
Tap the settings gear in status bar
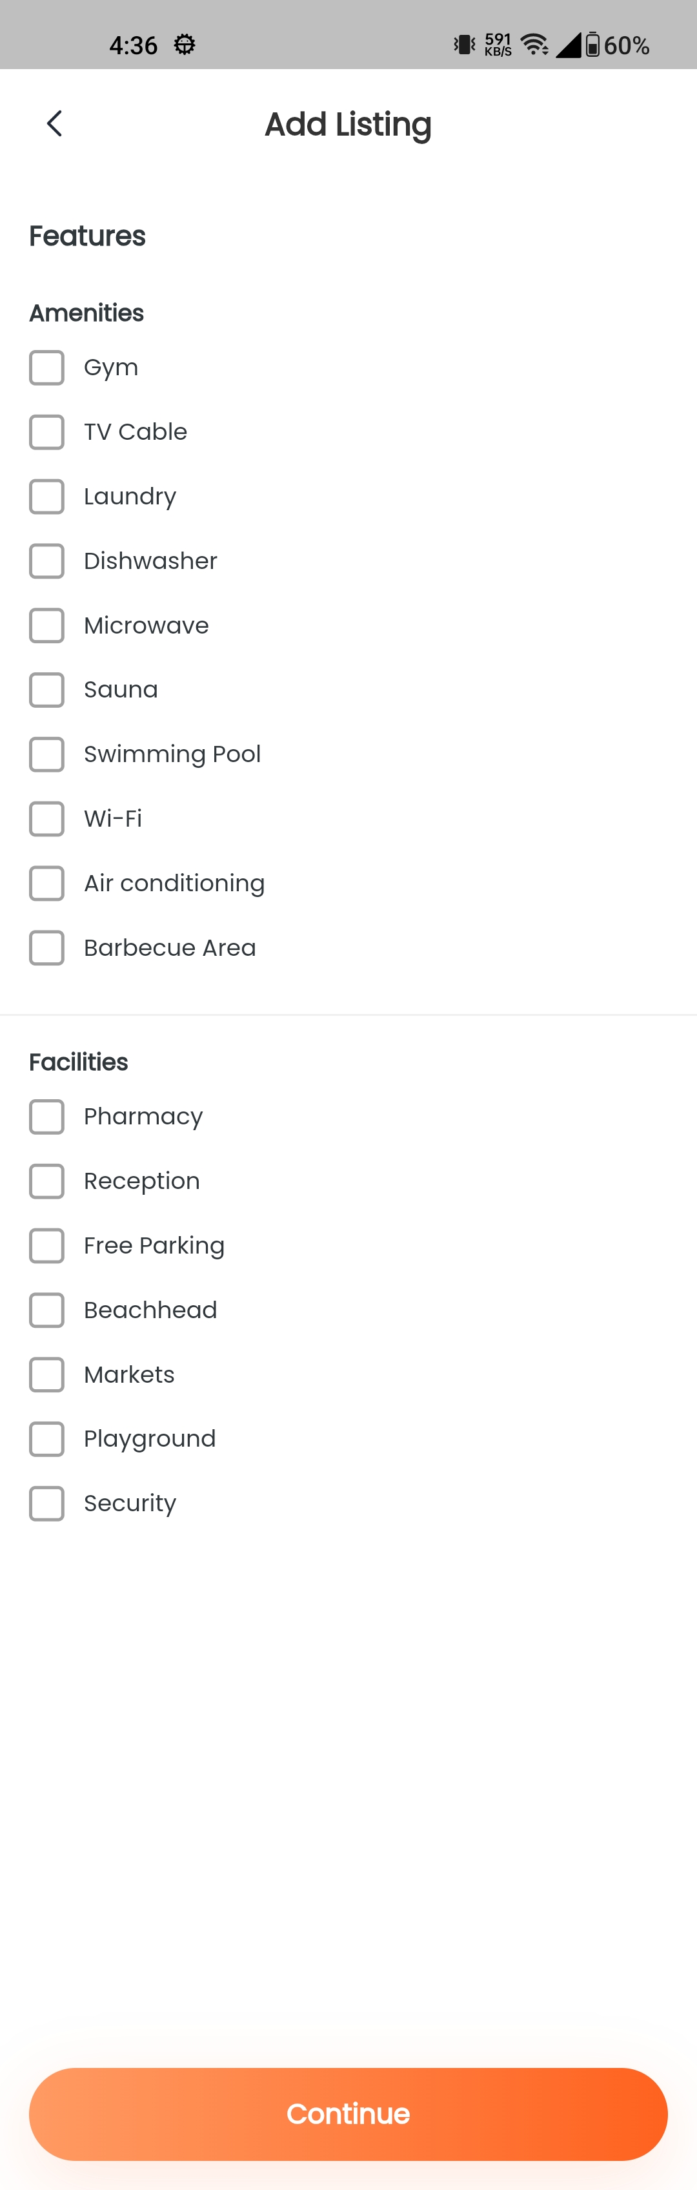click(x=185, y=44)
